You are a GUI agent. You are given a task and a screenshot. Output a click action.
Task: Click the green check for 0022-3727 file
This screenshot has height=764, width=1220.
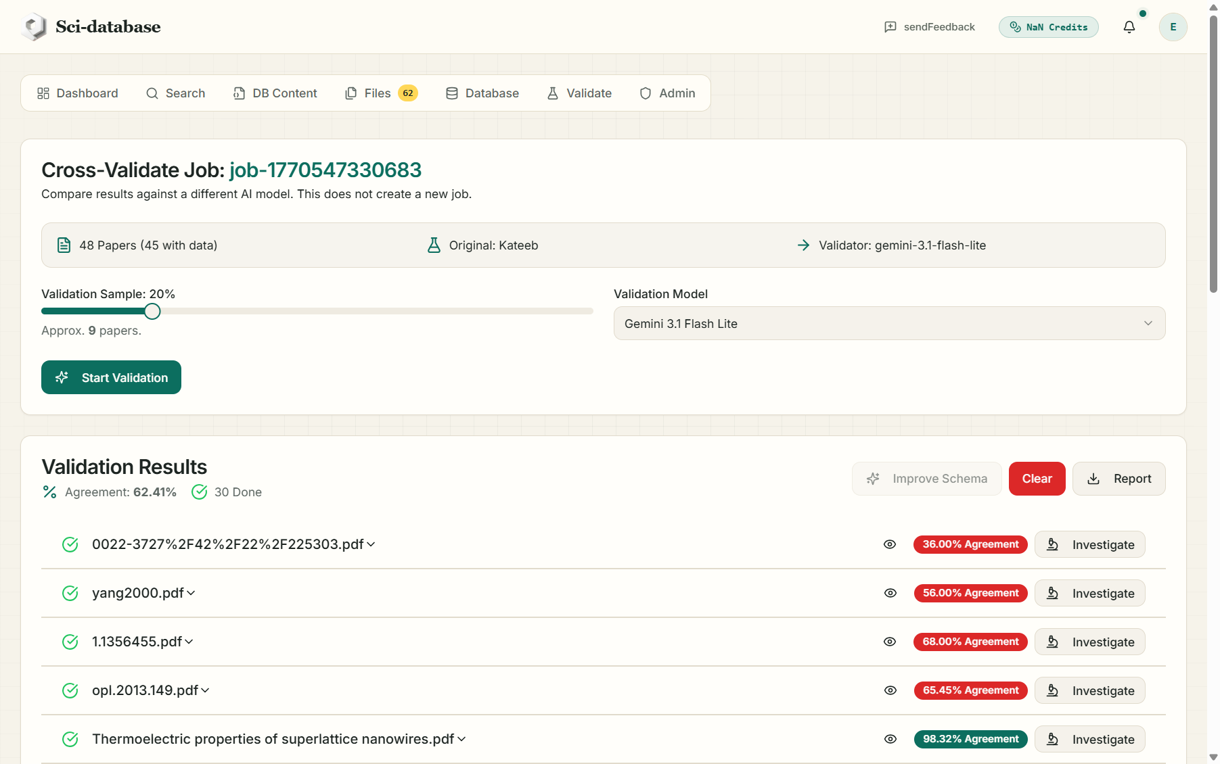[x=70, y=544]
